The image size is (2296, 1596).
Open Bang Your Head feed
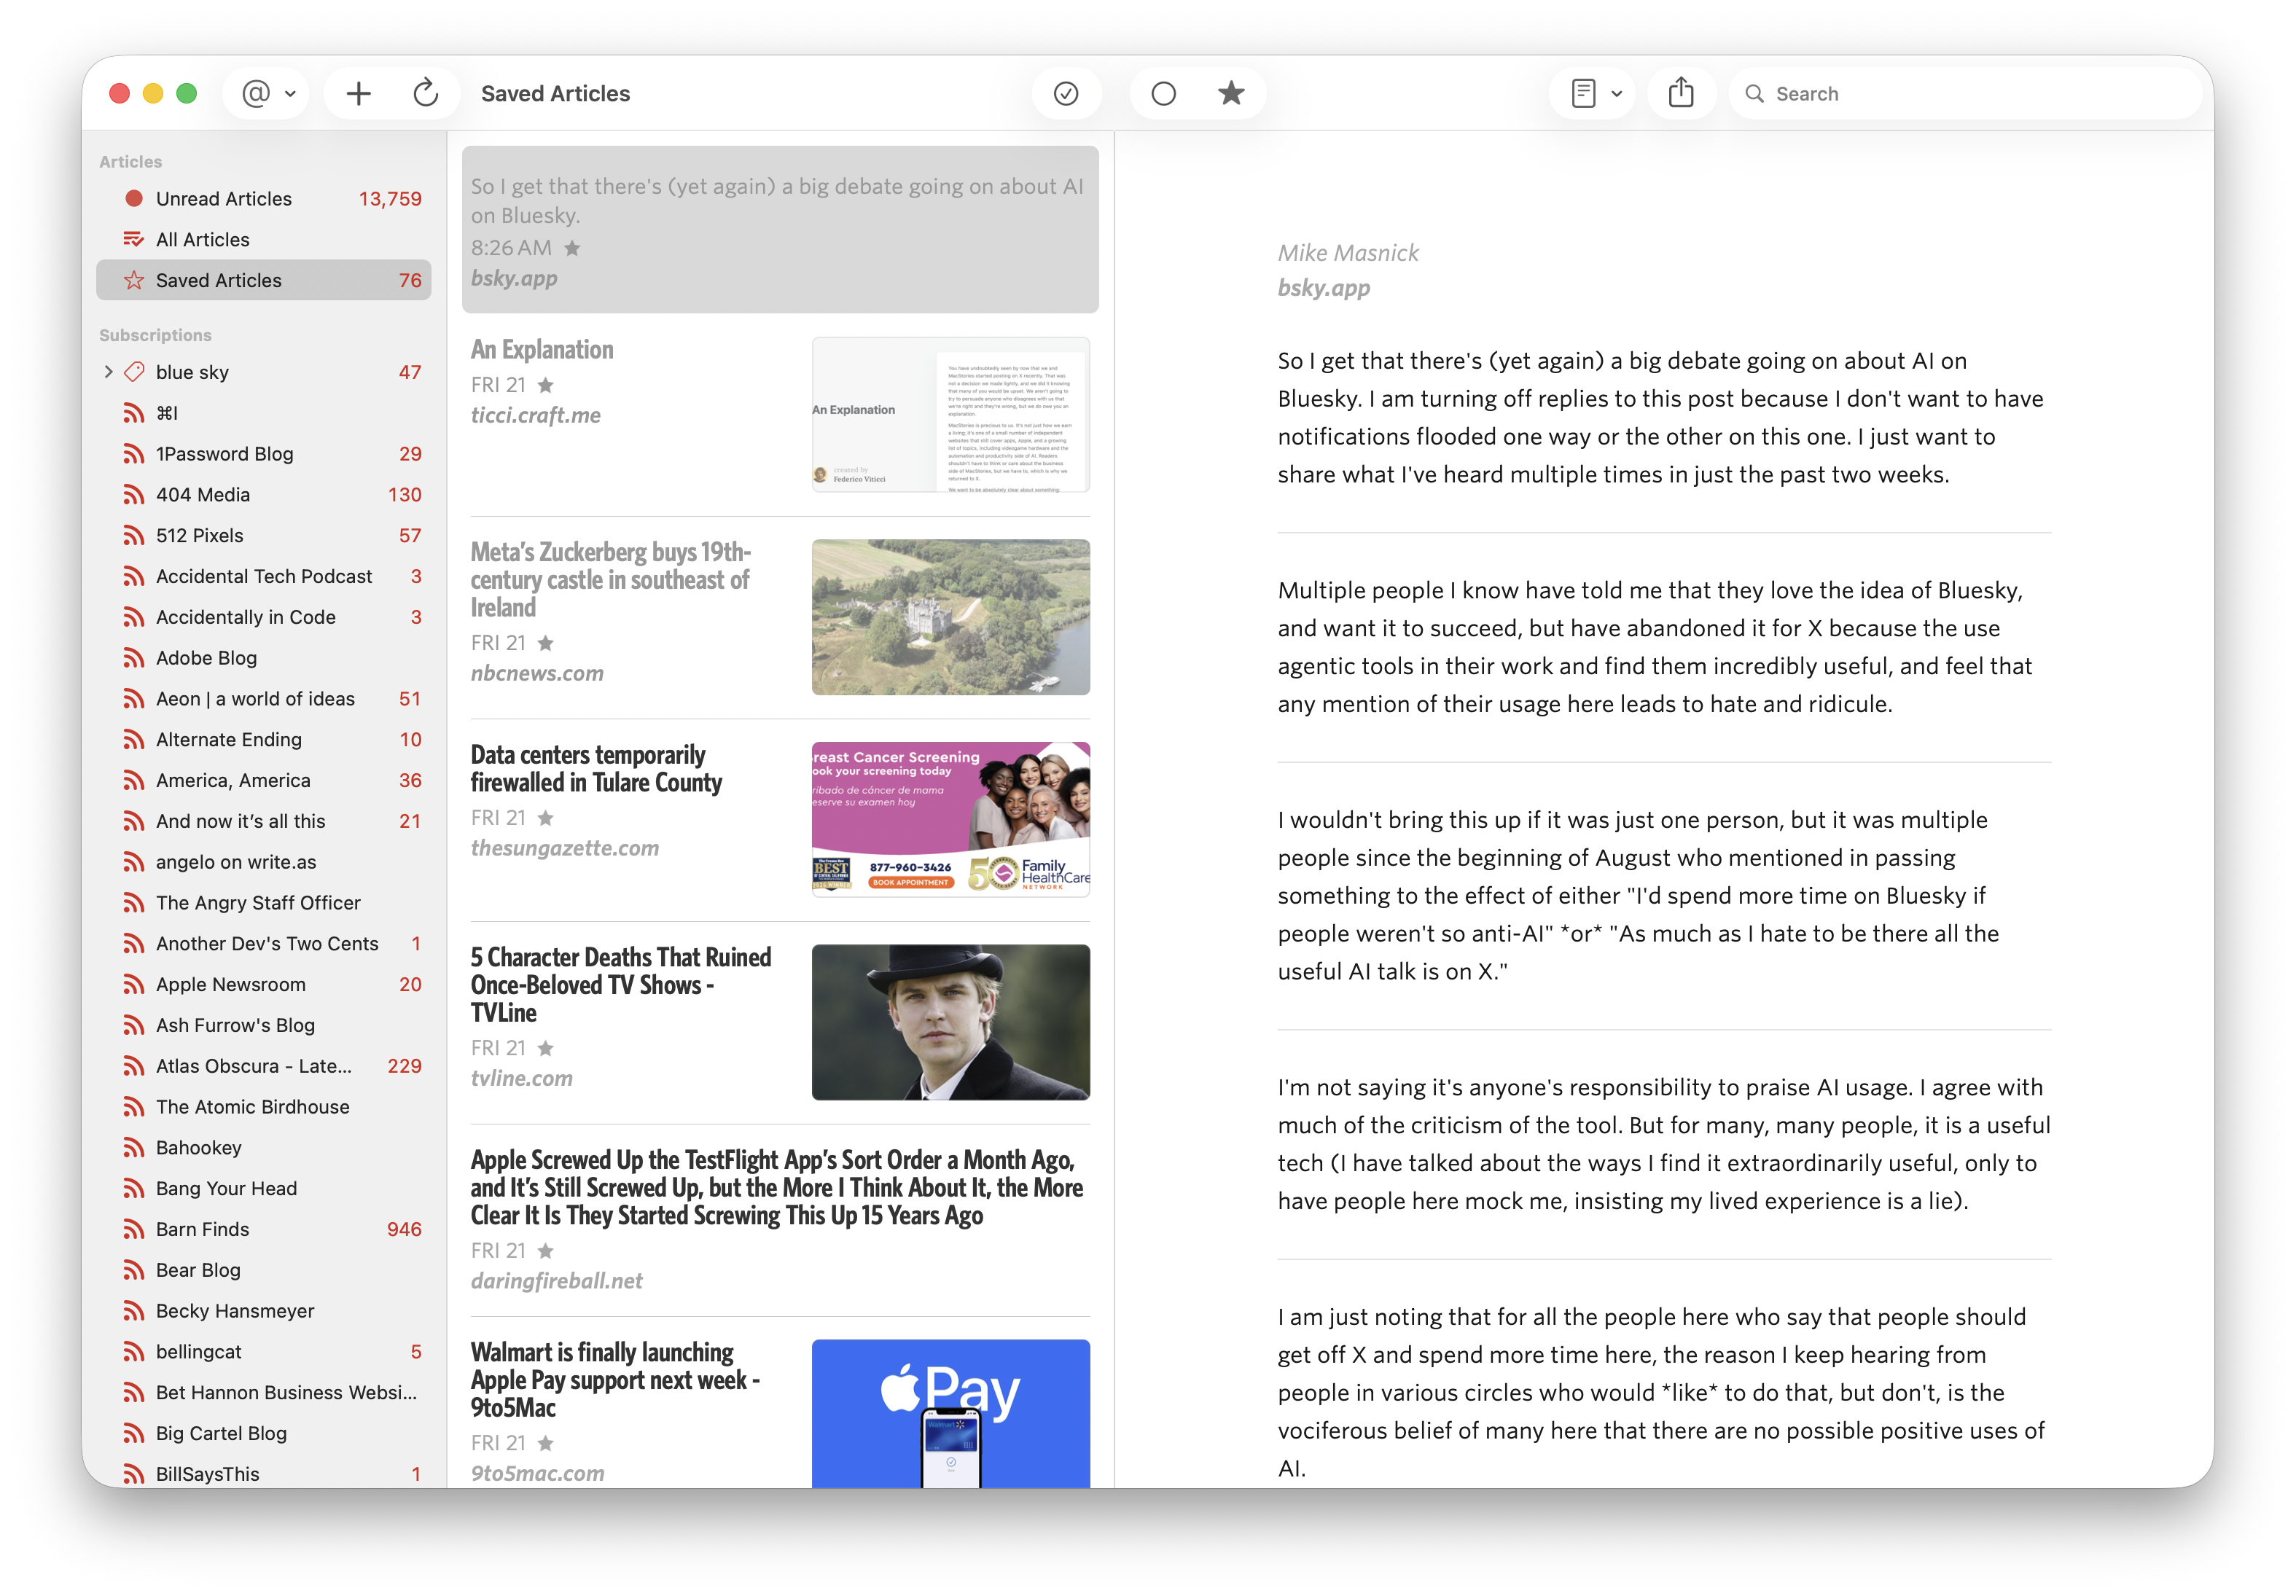point(263,1189)
